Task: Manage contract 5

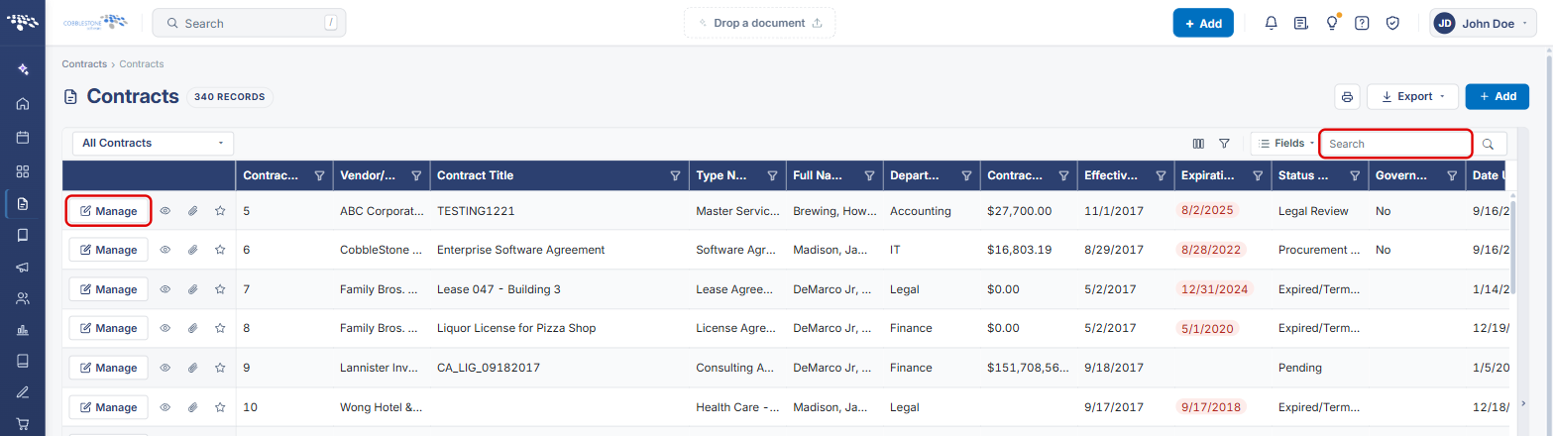Action: (108, 210)
